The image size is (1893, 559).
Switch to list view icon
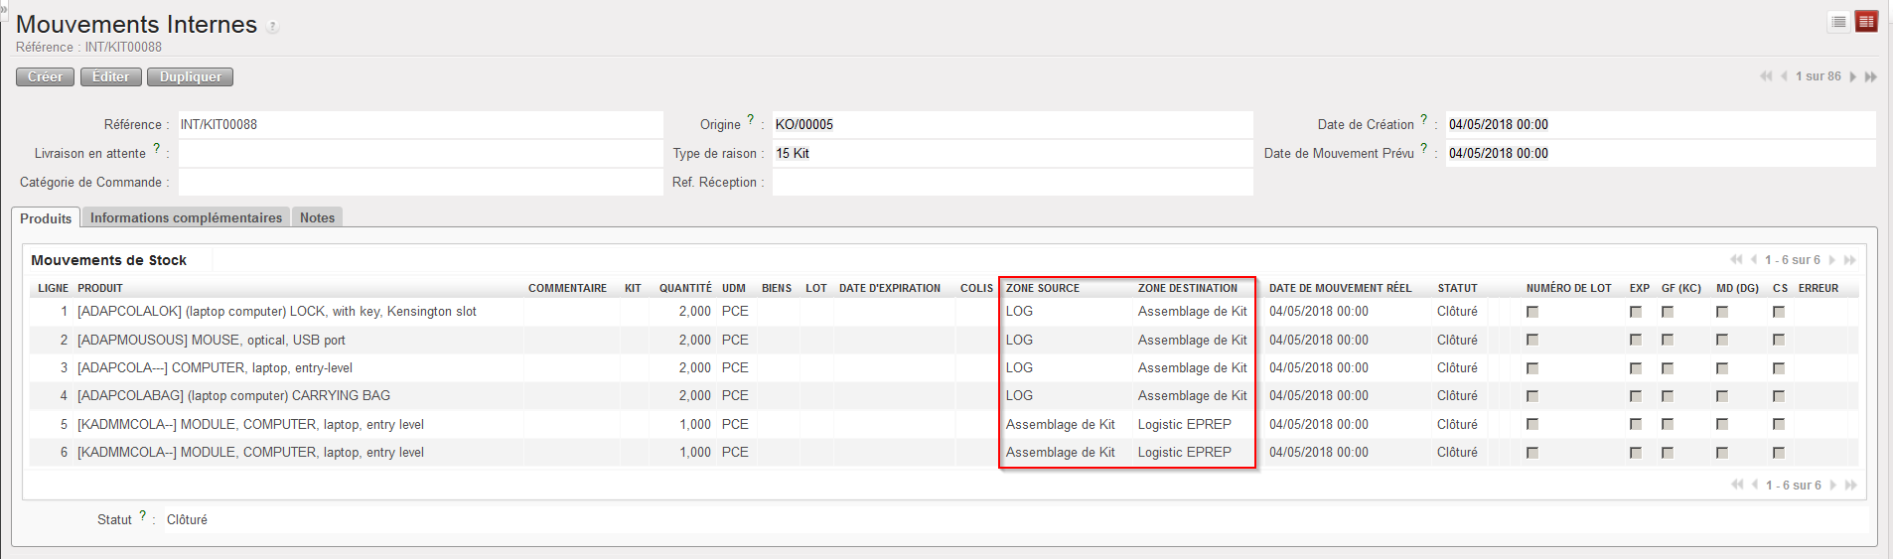[x=1838, y=22]
